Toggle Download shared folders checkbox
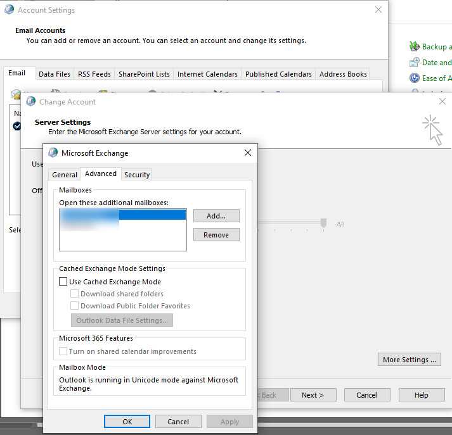Viewport: 452px width, 435px height. [74, 294]
